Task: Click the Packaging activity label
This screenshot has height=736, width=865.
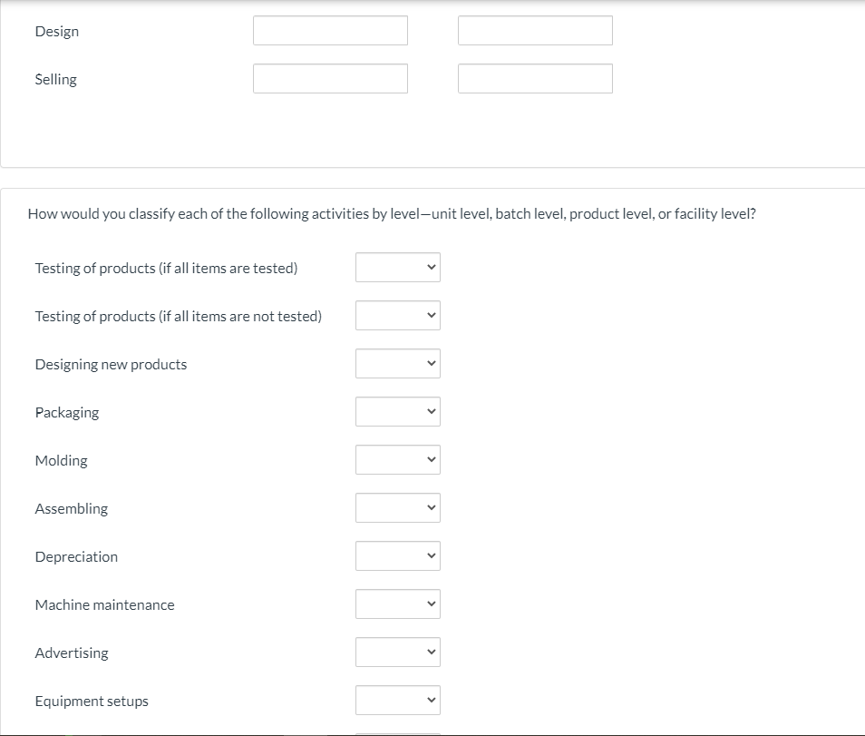Action: (66, 412)
